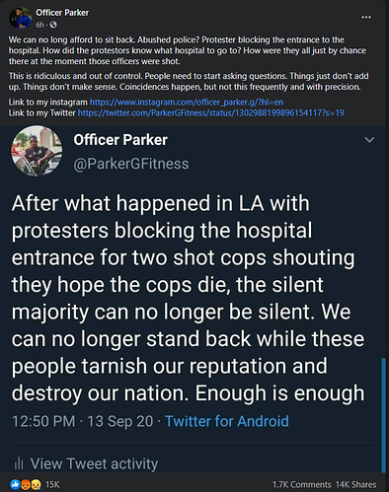Click the Twitter for Android link
Viewport: 389px width, 492px height.
227,421
